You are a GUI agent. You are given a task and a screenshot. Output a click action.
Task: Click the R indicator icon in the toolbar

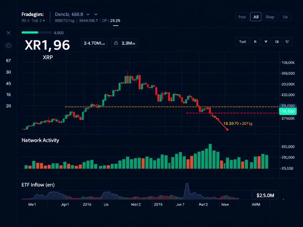click(x=255, y=42)
